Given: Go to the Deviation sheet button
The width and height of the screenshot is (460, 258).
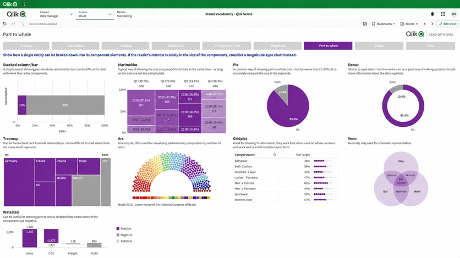Looking at the screenshot, I should (x=26, y=46).
